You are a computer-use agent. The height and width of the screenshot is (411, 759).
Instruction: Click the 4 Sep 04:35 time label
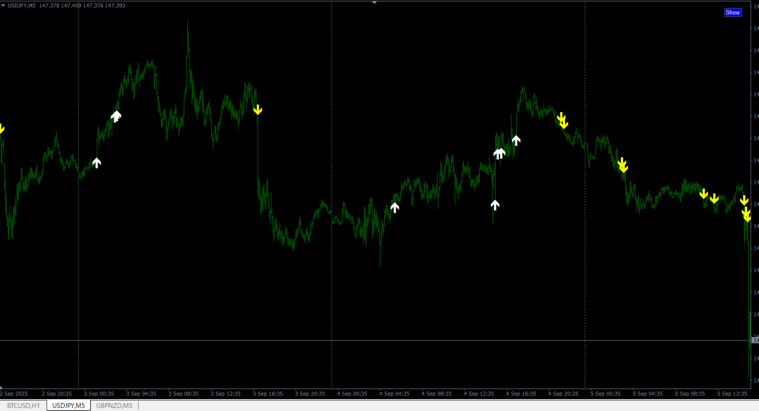pos(394,394)
